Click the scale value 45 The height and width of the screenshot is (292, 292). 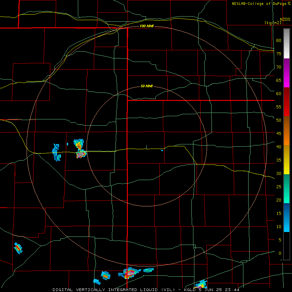point(279,134)
